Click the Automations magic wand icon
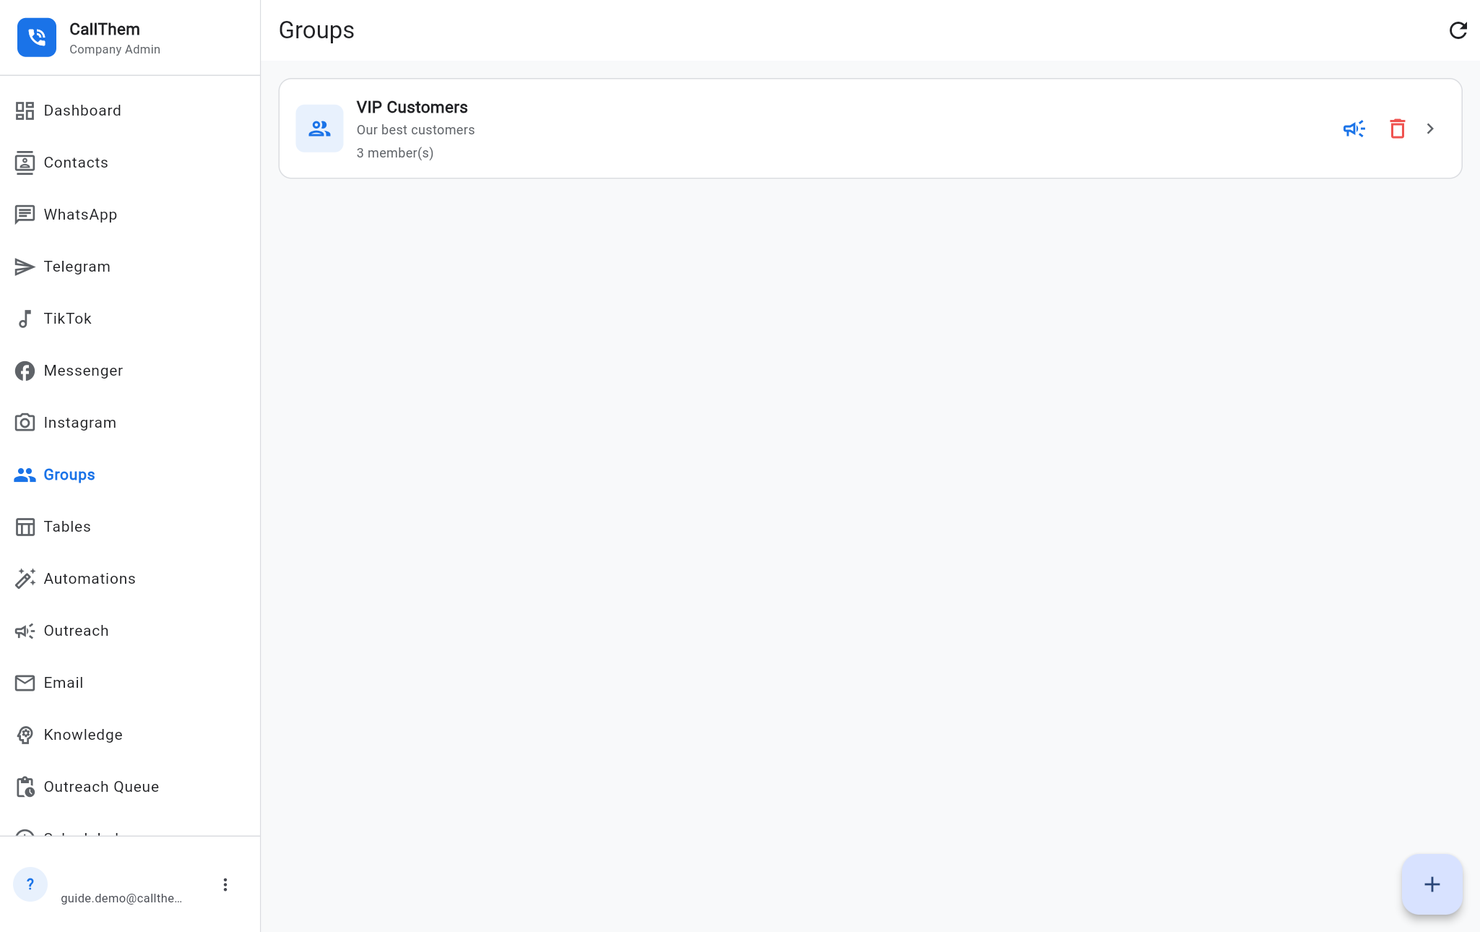The height and width of the screenshot is (932, 1480). tap(25, 579)
